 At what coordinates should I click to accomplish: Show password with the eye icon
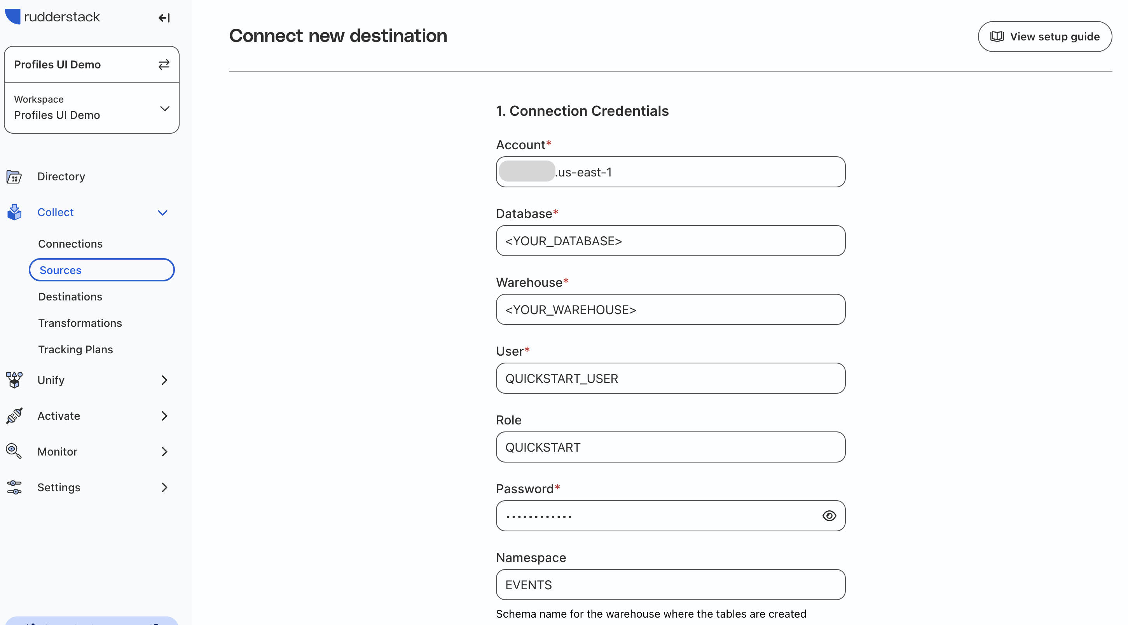point(829,516)
